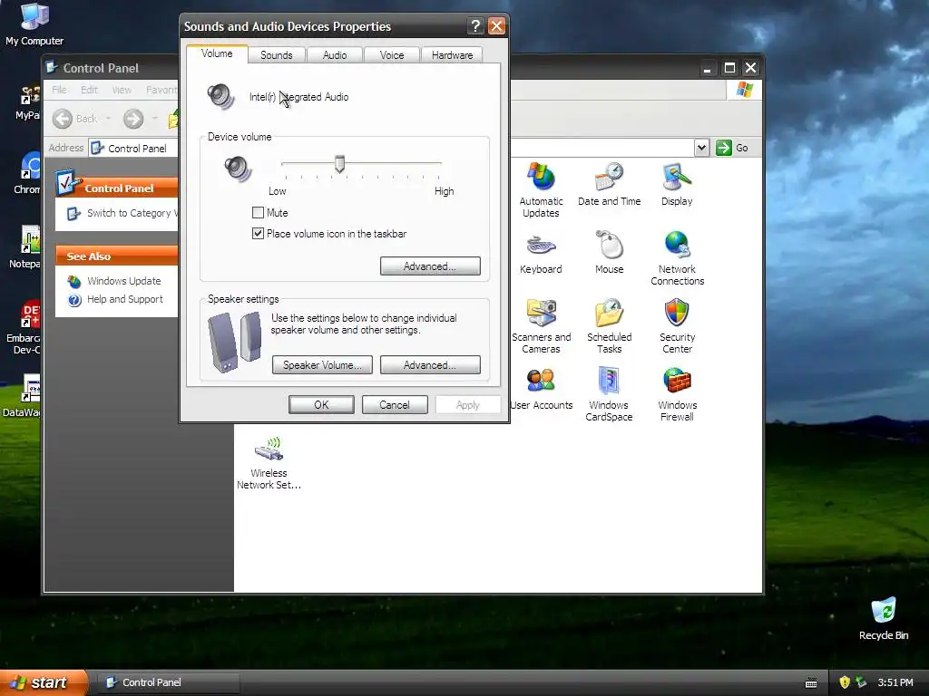
Task: Click the Start button
Action: [44, 683]
